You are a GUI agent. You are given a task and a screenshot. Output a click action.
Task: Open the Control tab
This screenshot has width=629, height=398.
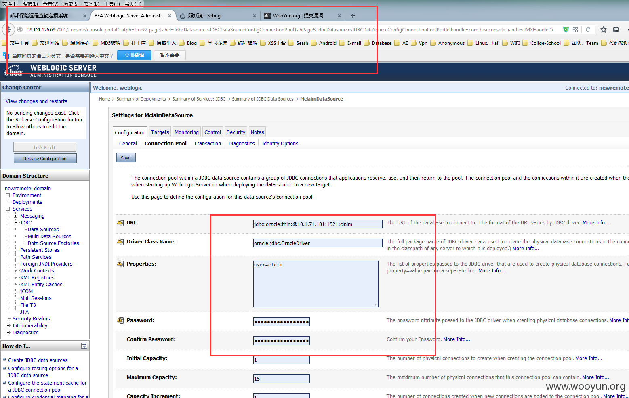[x=212, y=132]
